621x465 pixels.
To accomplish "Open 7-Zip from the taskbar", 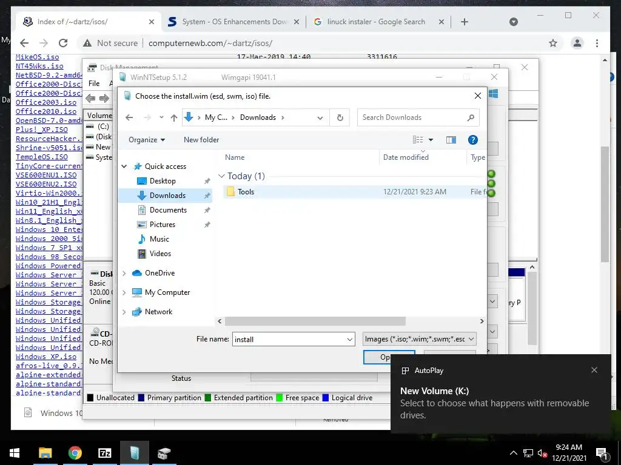I will pyautogui.click(x=104, y=453).
